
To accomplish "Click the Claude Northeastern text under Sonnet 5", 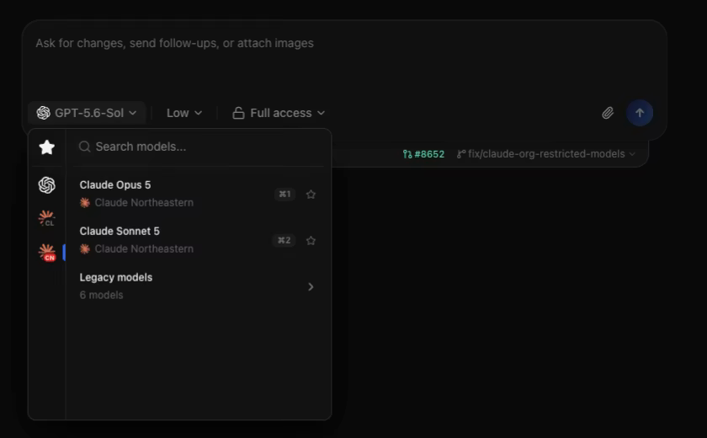I will 144,248.
